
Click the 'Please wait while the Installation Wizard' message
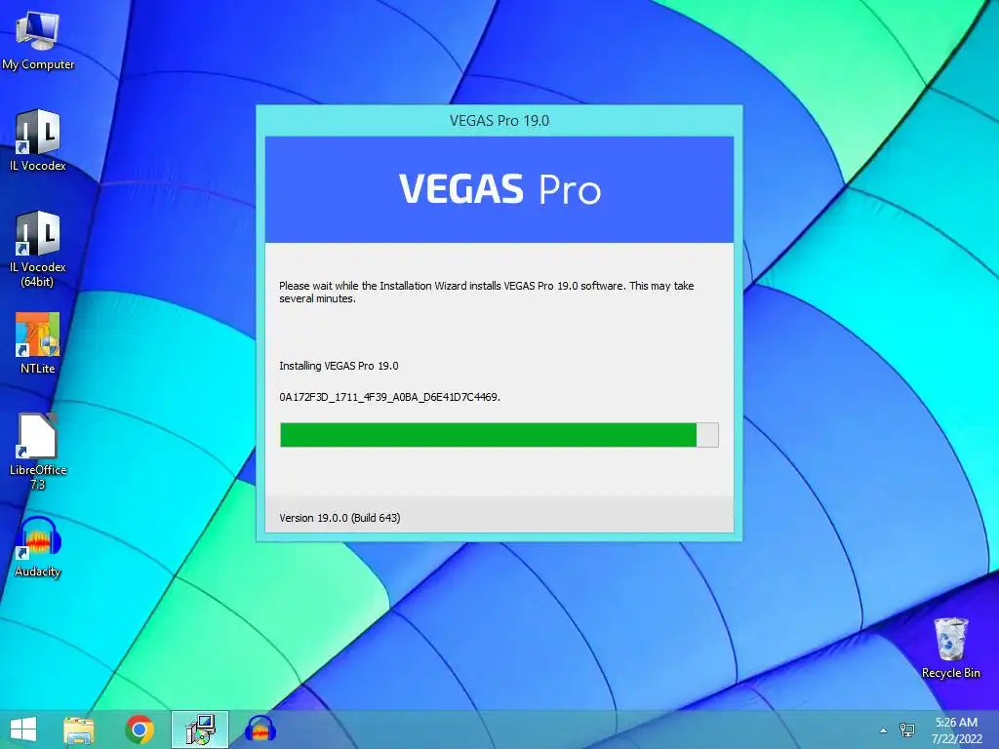click(487, 292)
